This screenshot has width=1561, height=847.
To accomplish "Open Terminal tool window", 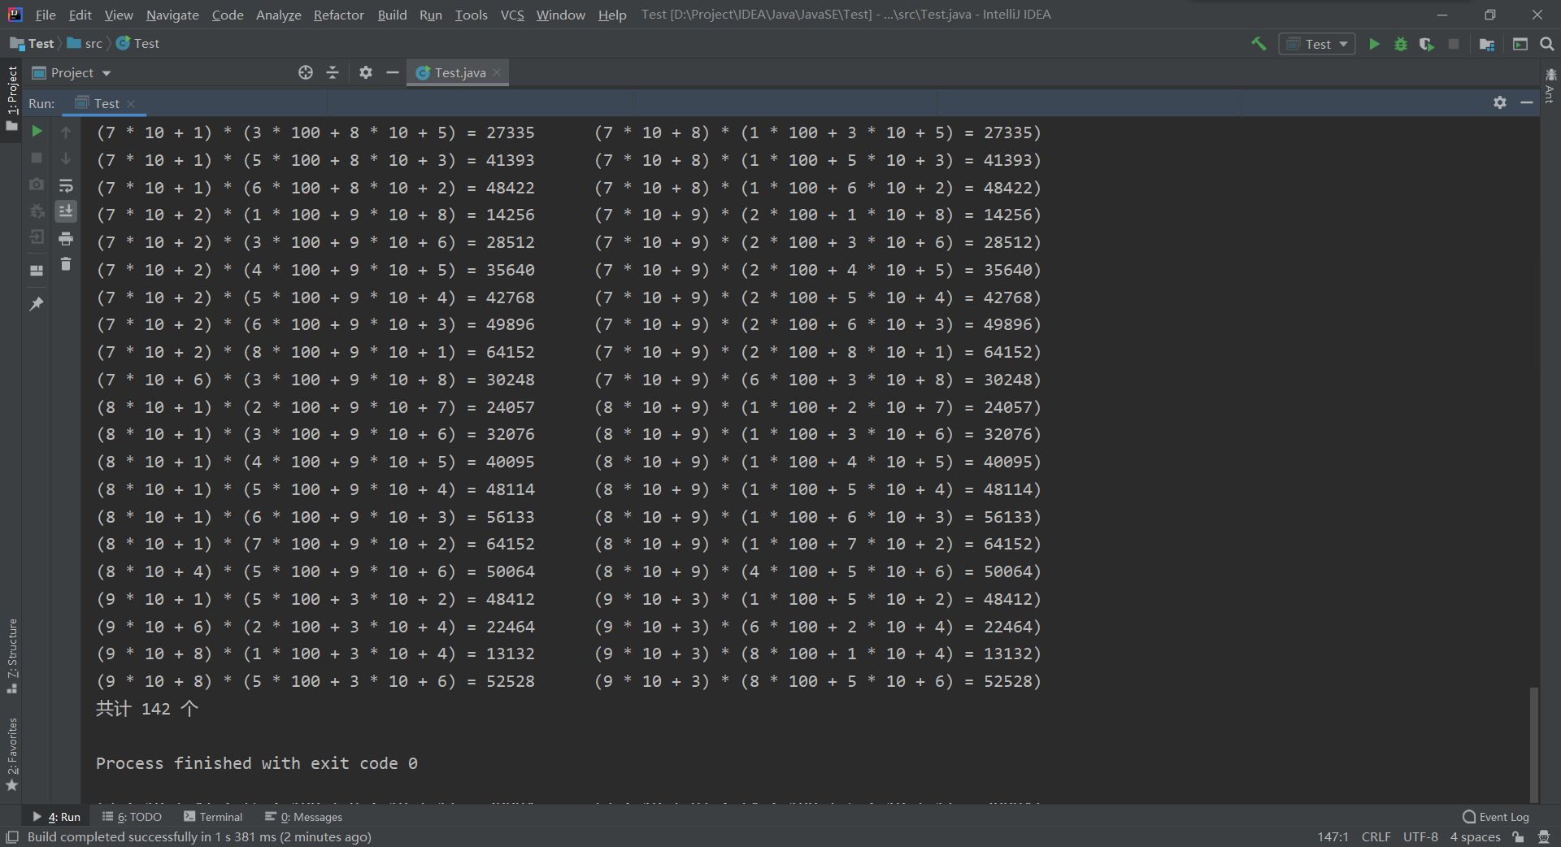I will [x=213, y=817].
